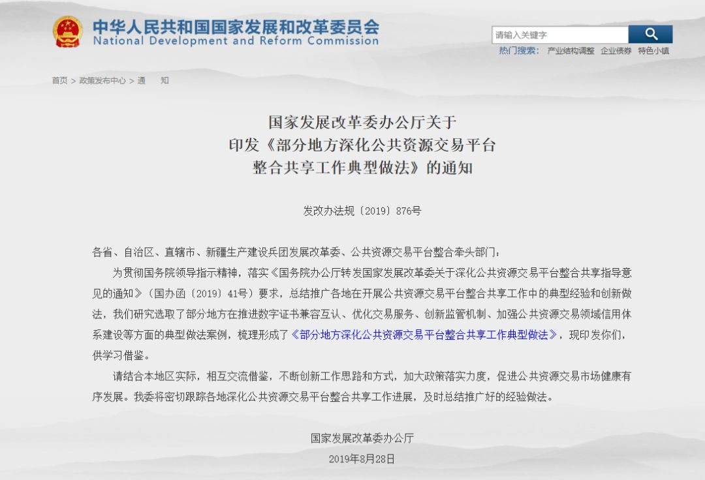Click the heading line 国家发展改革委办公厅关于

coord(362,122)
